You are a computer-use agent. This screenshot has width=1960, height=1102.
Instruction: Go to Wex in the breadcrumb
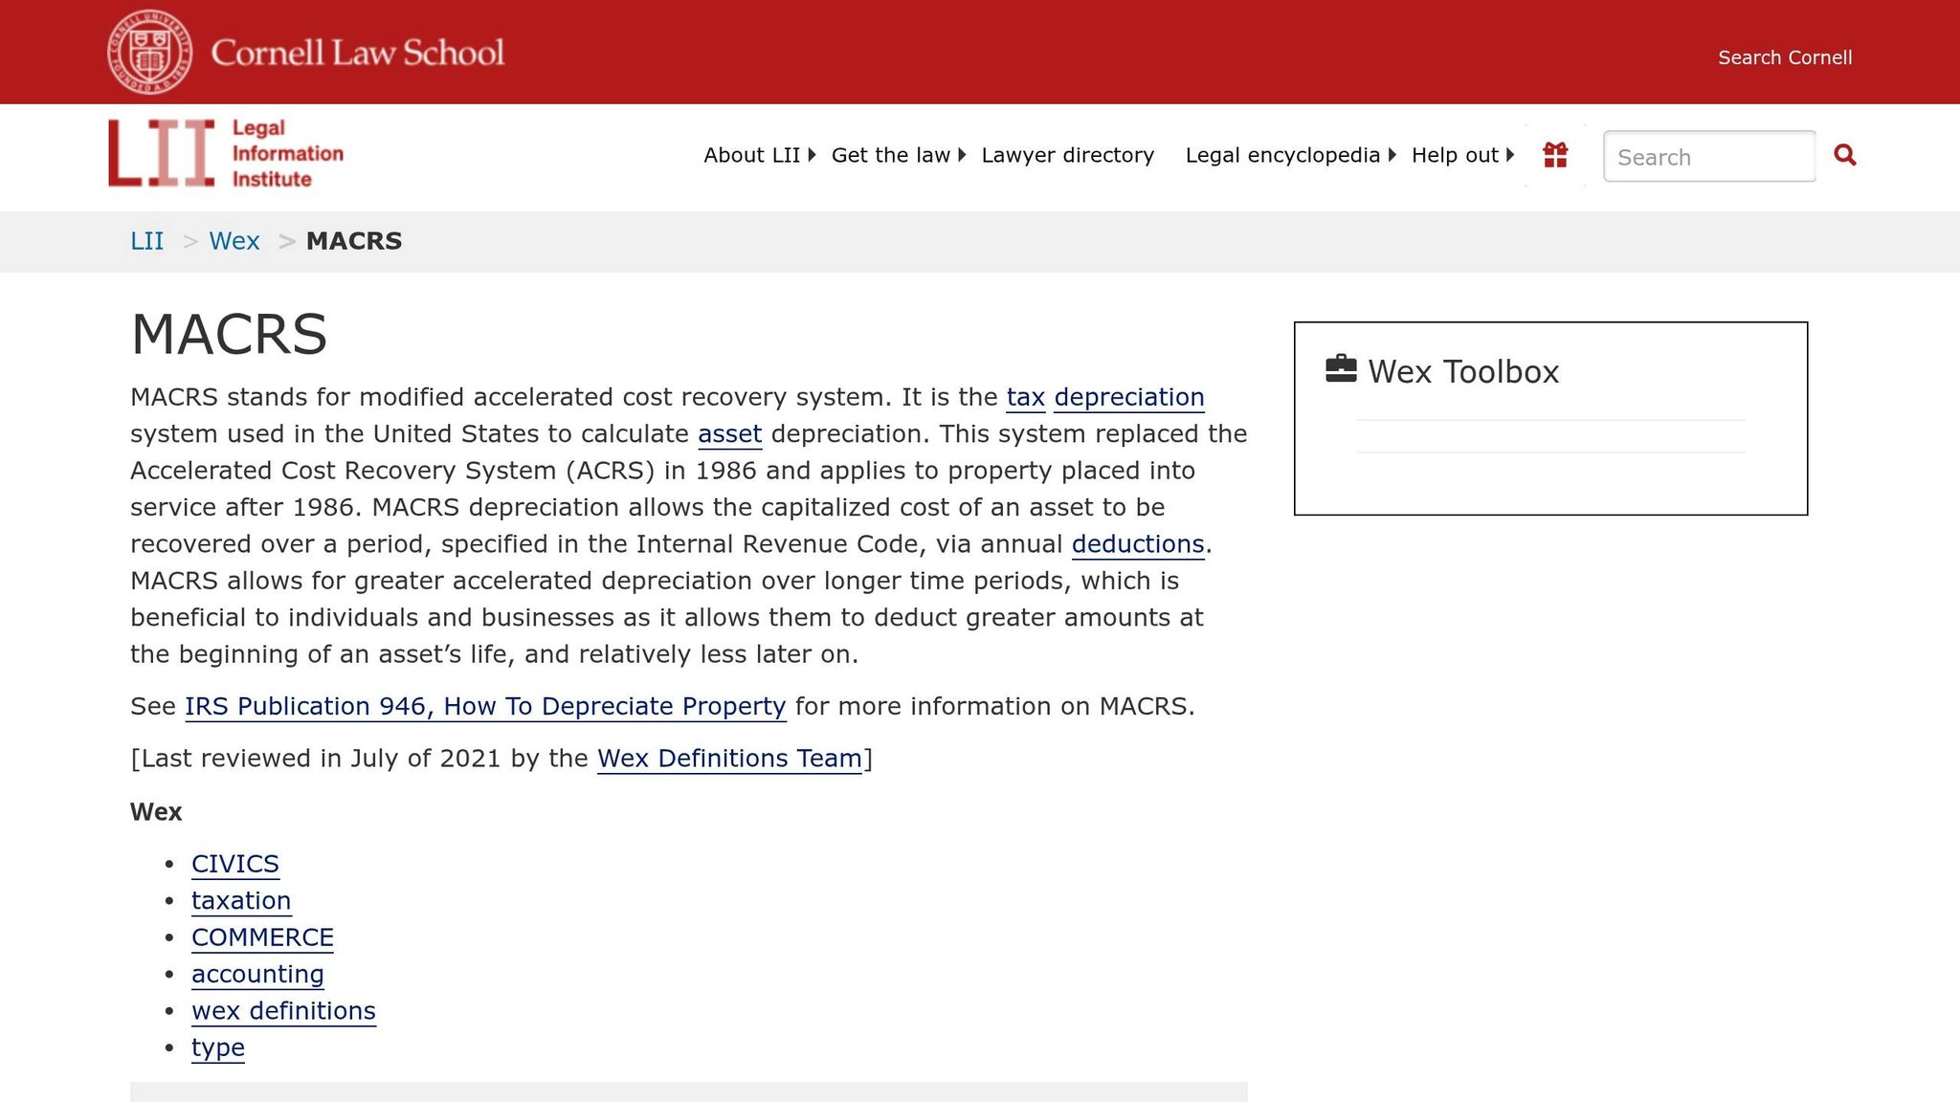click(234, 241)
